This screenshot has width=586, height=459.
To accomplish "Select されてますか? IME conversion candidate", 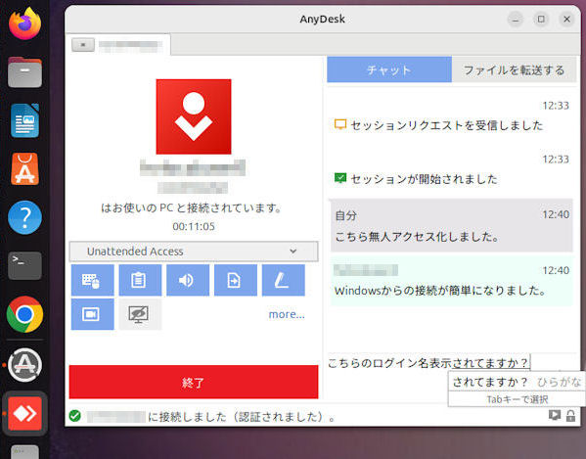I will point(490,382).
